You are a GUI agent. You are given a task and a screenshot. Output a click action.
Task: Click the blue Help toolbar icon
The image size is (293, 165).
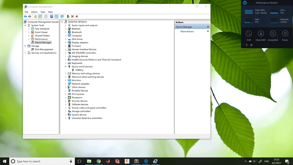[x=52, y=16]
